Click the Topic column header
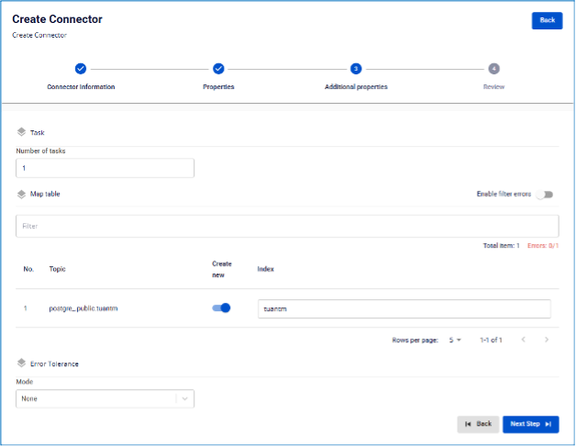The width and height of the screenshot is (576, 446). 57,269
